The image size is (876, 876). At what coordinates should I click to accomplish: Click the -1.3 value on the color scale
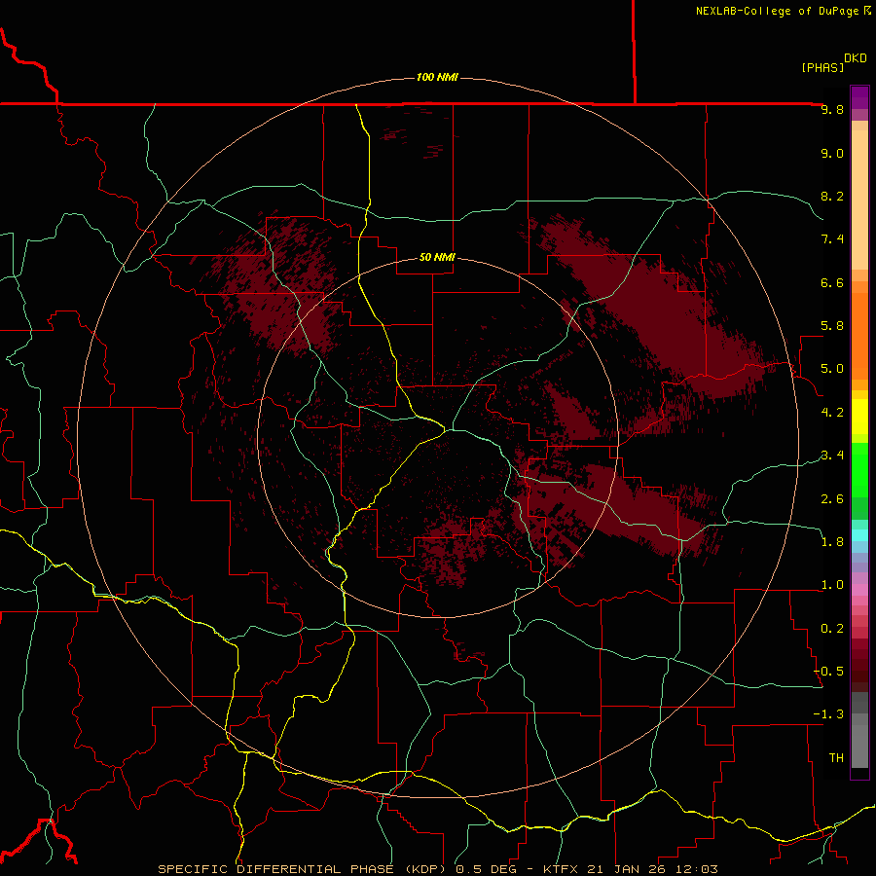click(828, 714)
